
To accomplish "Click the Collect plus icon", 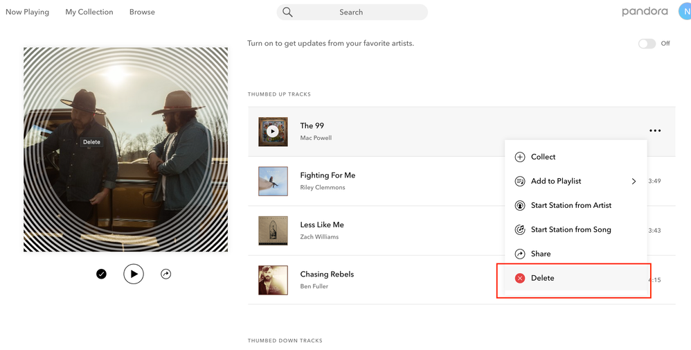I will tap(520, 157).
